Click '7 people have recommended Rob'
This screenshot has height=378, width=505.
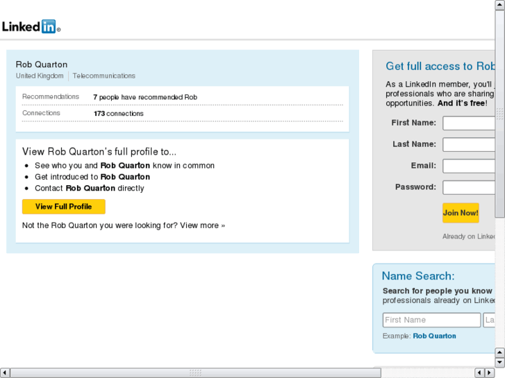145,97
